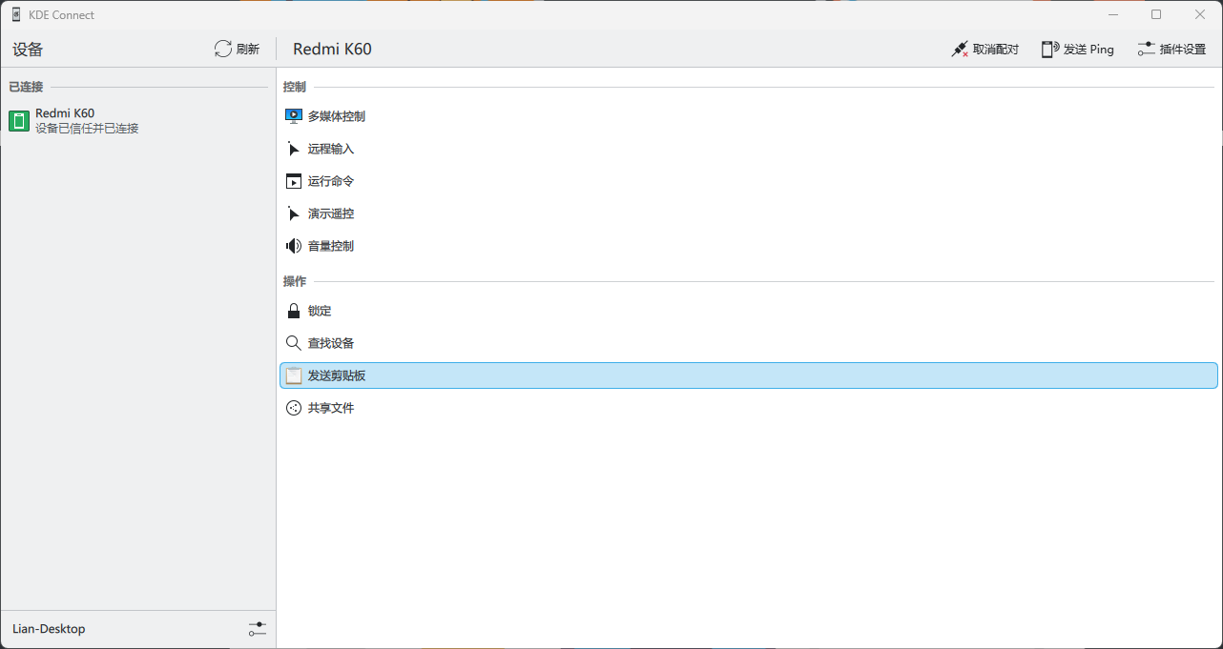Click 取消配对 button label

[x=996, y=49]
